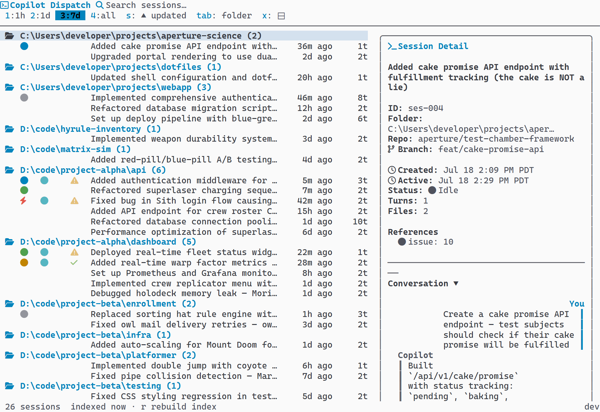Click the 26 sessions status text

(33, 407)
